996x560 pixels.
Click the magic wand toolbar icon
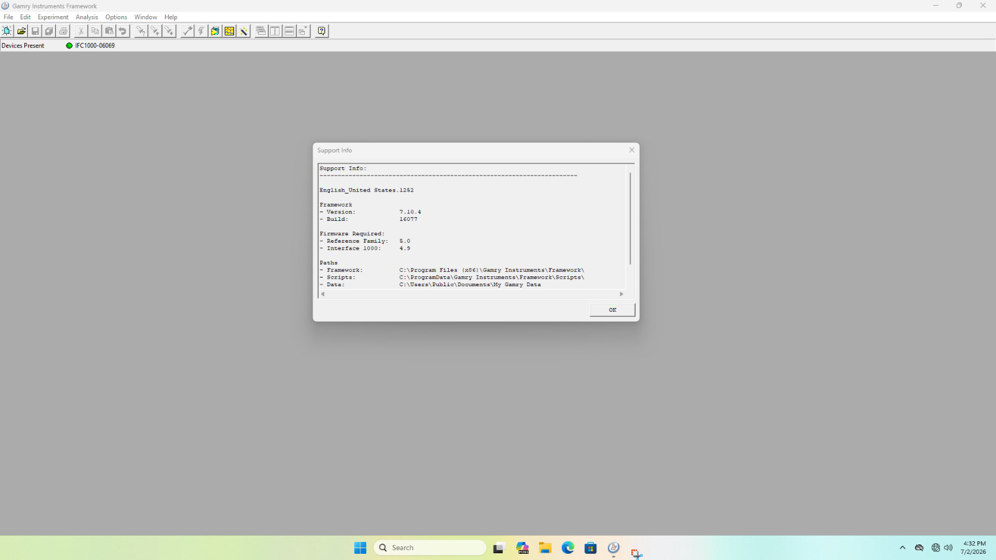(x=243, y=31)
